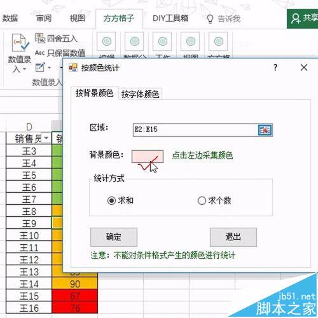Select cell 王9
This screenshot has width=318, height=318.
(x=29, y=223)
